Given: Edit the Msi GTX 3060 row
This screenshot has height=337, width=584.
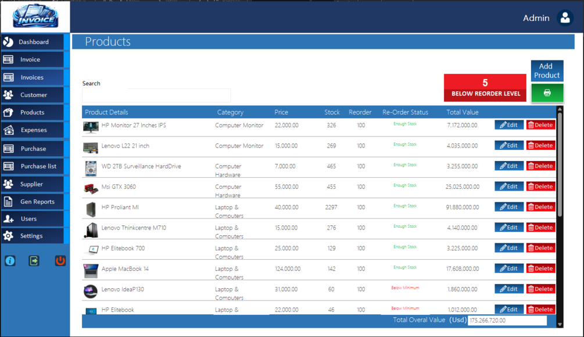Looking at the screenshot, I should click(x=509, y=186).
